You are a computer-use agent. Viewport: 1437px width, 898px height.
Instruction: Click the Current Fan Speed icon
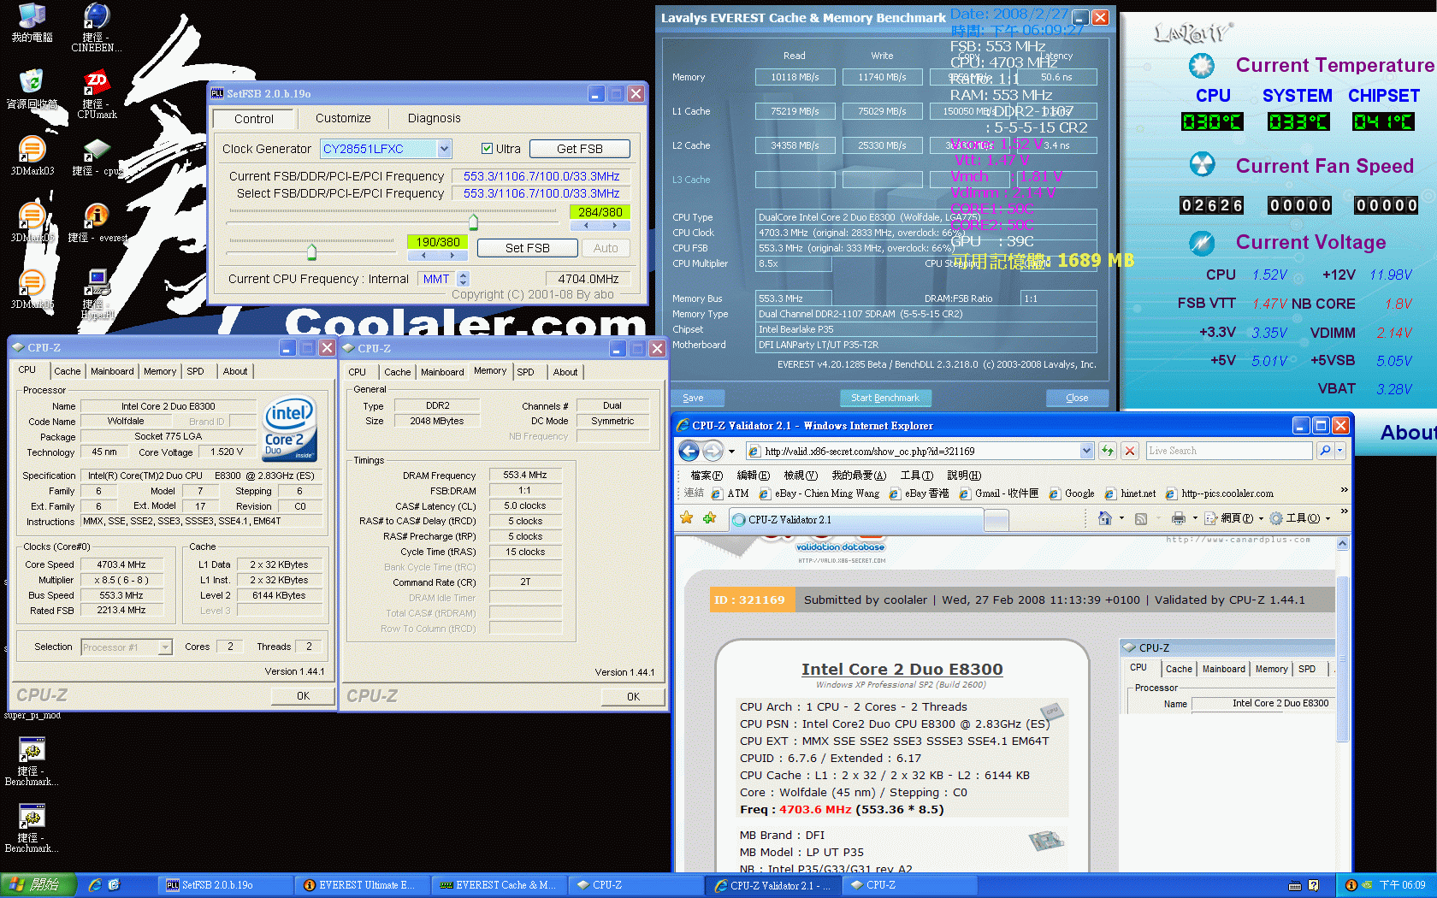pos(1202,164)
